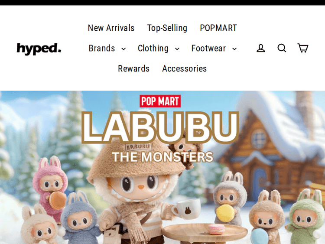The width and height of the screenshot is (325, 244).
Task: Select the Clothing menu label
Action: click(153, 48)
